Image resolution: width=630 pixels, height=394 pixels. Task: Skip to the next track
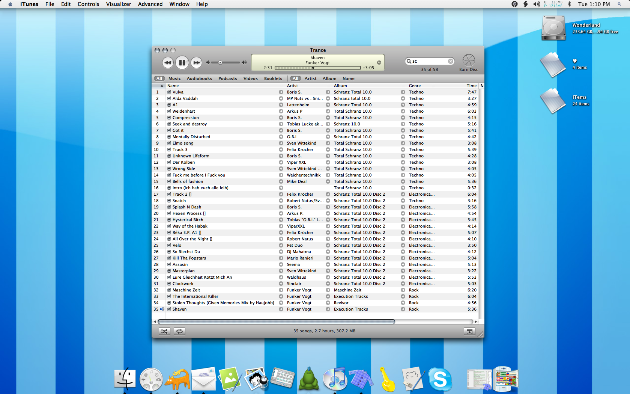196,63
